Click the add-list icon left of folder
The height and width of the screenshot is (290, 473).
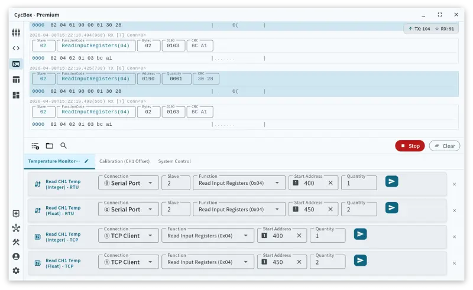[35, 146]
